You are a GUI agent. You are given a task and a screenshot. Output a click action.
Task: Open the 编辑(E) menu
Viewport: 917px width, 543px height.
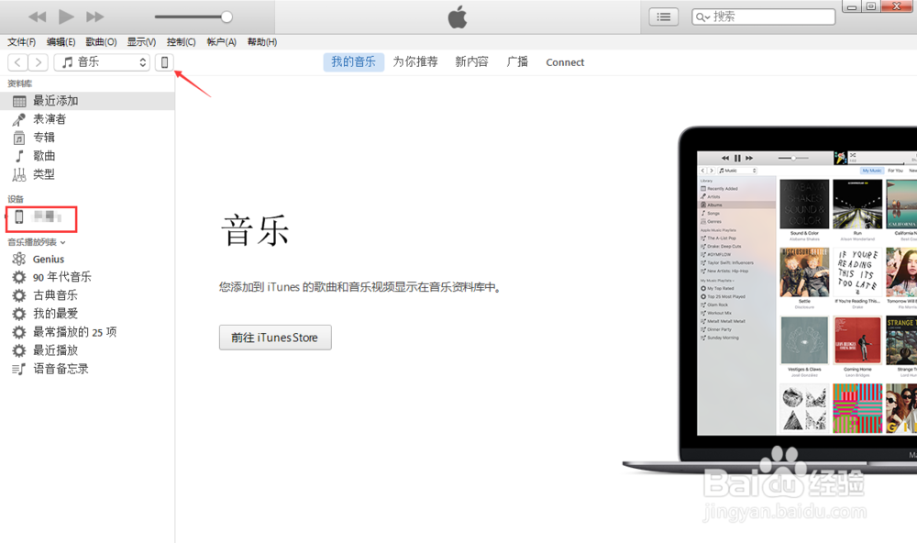click(x=61, y=42)
